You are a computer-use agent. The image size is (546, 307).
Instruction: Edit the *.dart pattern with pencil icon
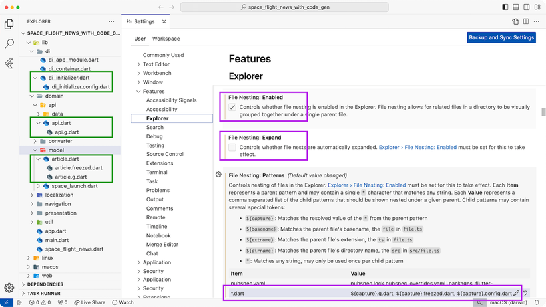[x=516, y=294]
